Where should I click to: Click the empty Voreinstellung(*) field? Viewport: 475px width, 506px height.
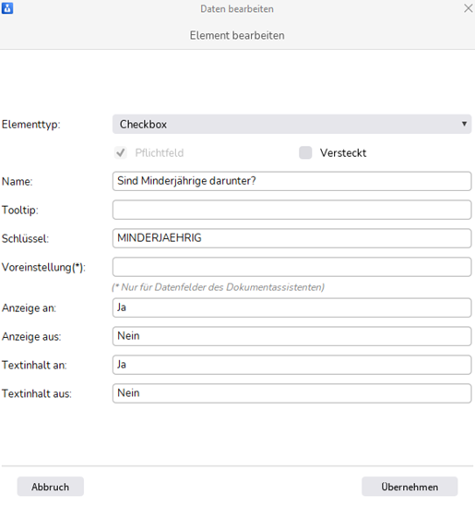coord(291,267)
